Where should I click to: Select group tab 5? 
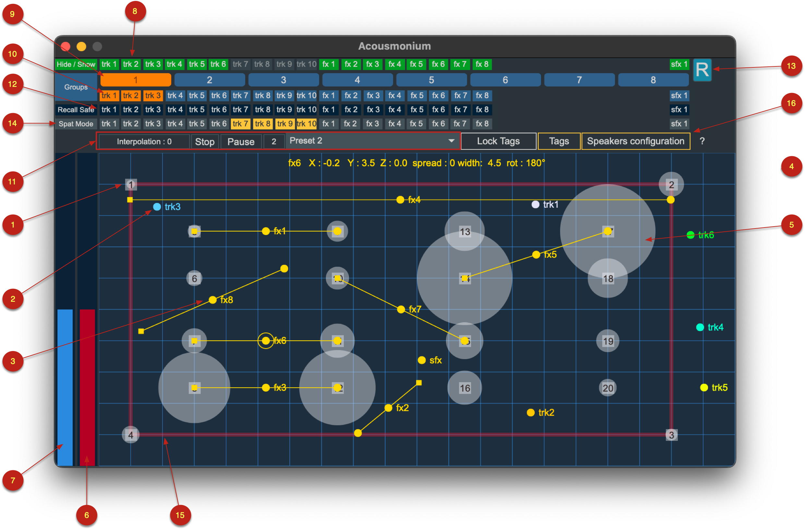431,80
